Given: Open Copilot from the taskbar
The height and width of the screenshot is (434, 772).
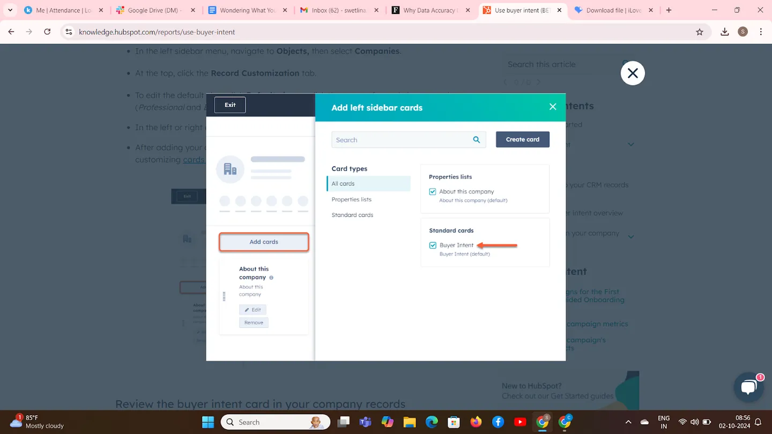Looking at the screenshot, I should [388, 422].
